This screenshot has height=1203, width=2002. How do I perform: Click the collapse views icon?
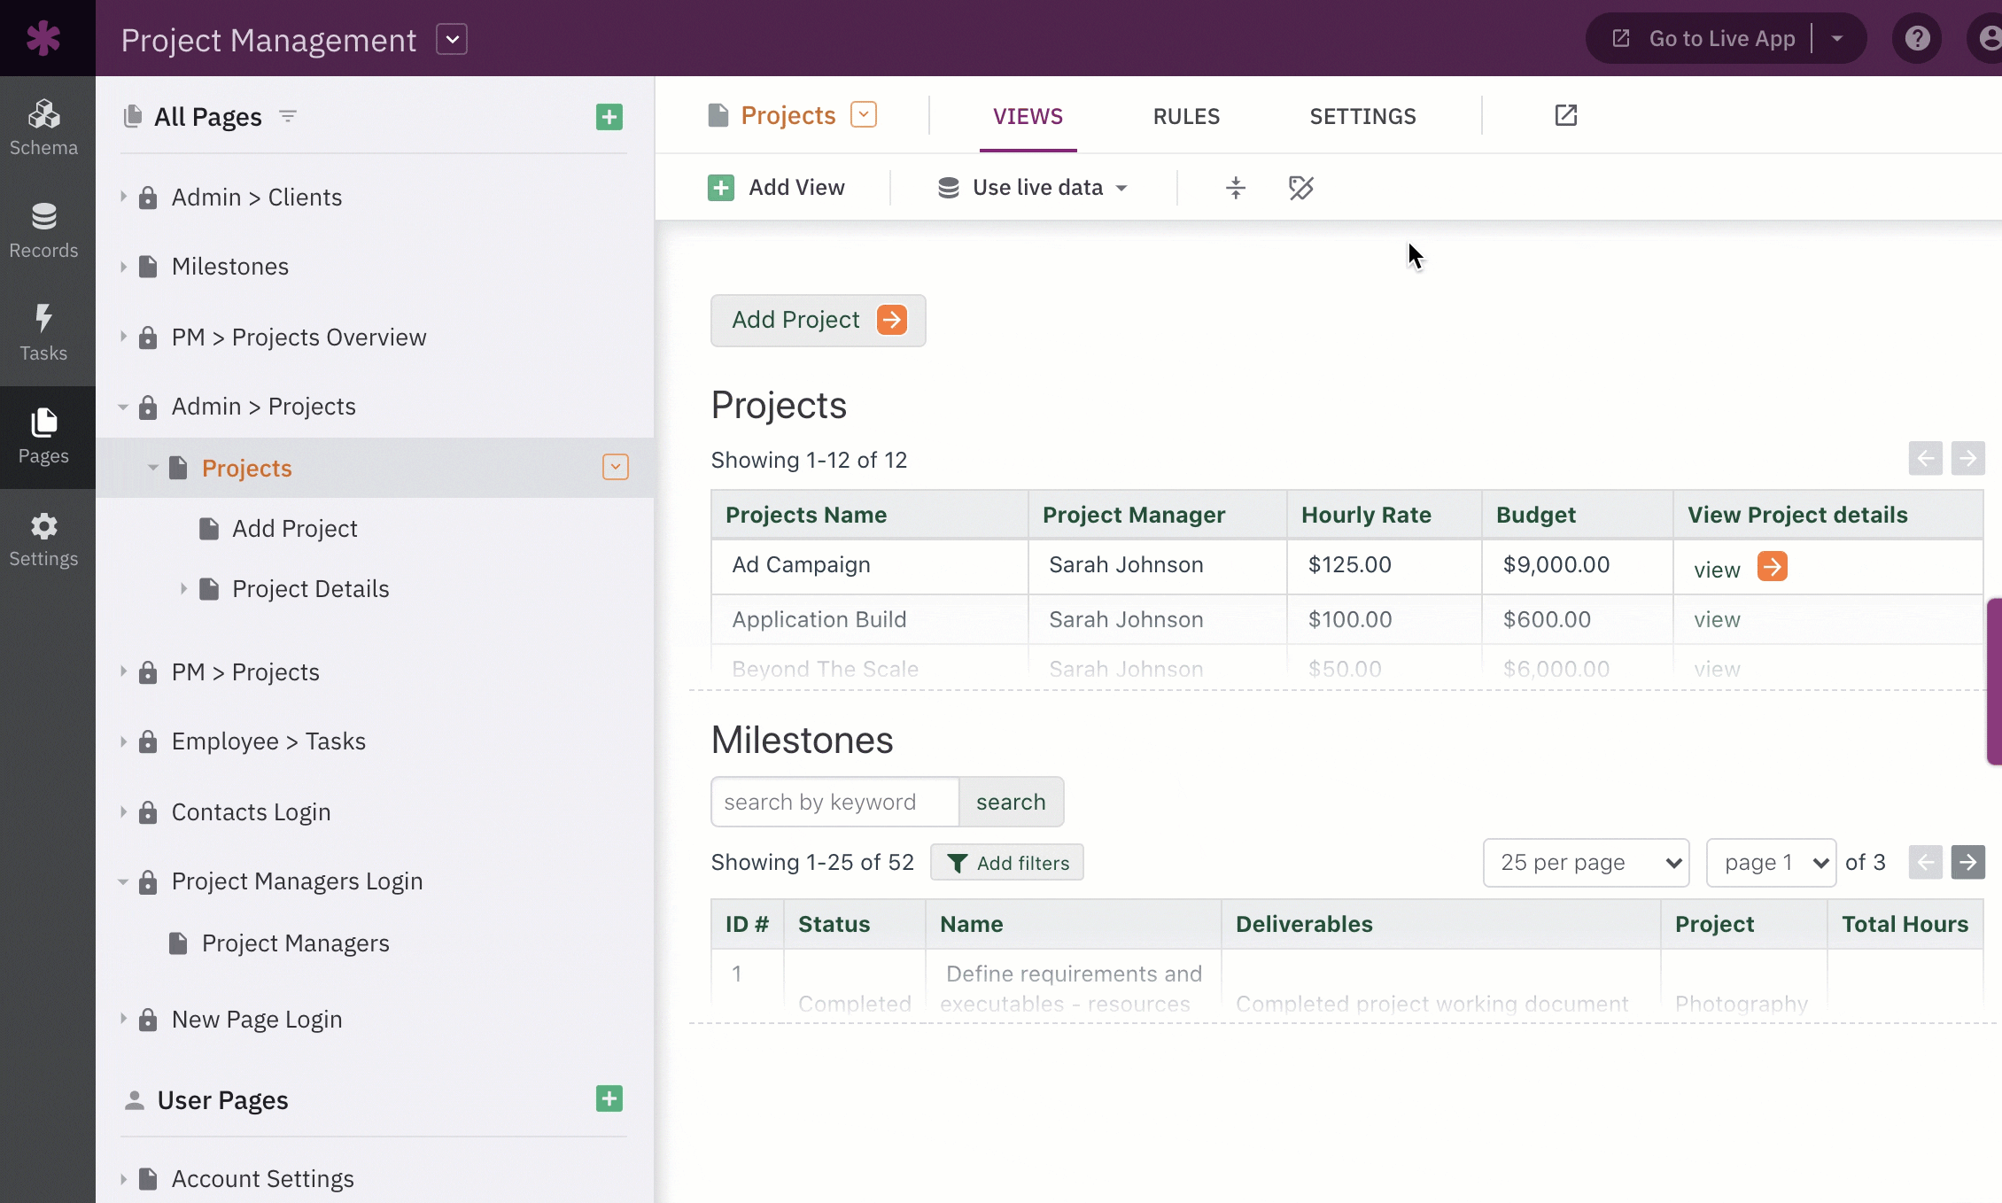tap(1236, 187)
